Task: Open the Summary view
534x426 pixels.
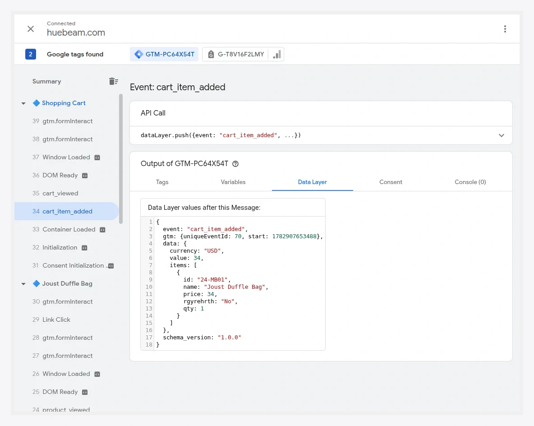Action: tap(46, 81)
